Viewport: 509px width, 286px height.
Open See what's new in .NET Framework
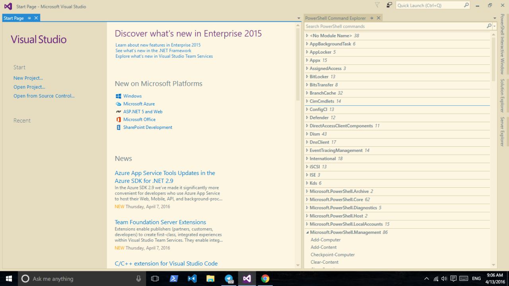coord(153,51)
